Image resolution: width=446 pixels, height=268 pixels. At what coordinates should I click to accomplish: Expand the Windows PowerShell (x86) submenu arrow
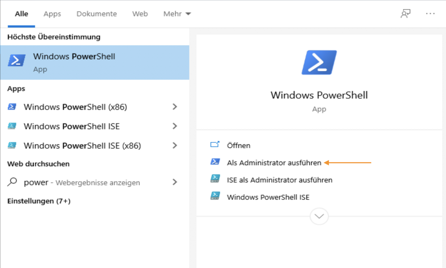tap(175, 107)
